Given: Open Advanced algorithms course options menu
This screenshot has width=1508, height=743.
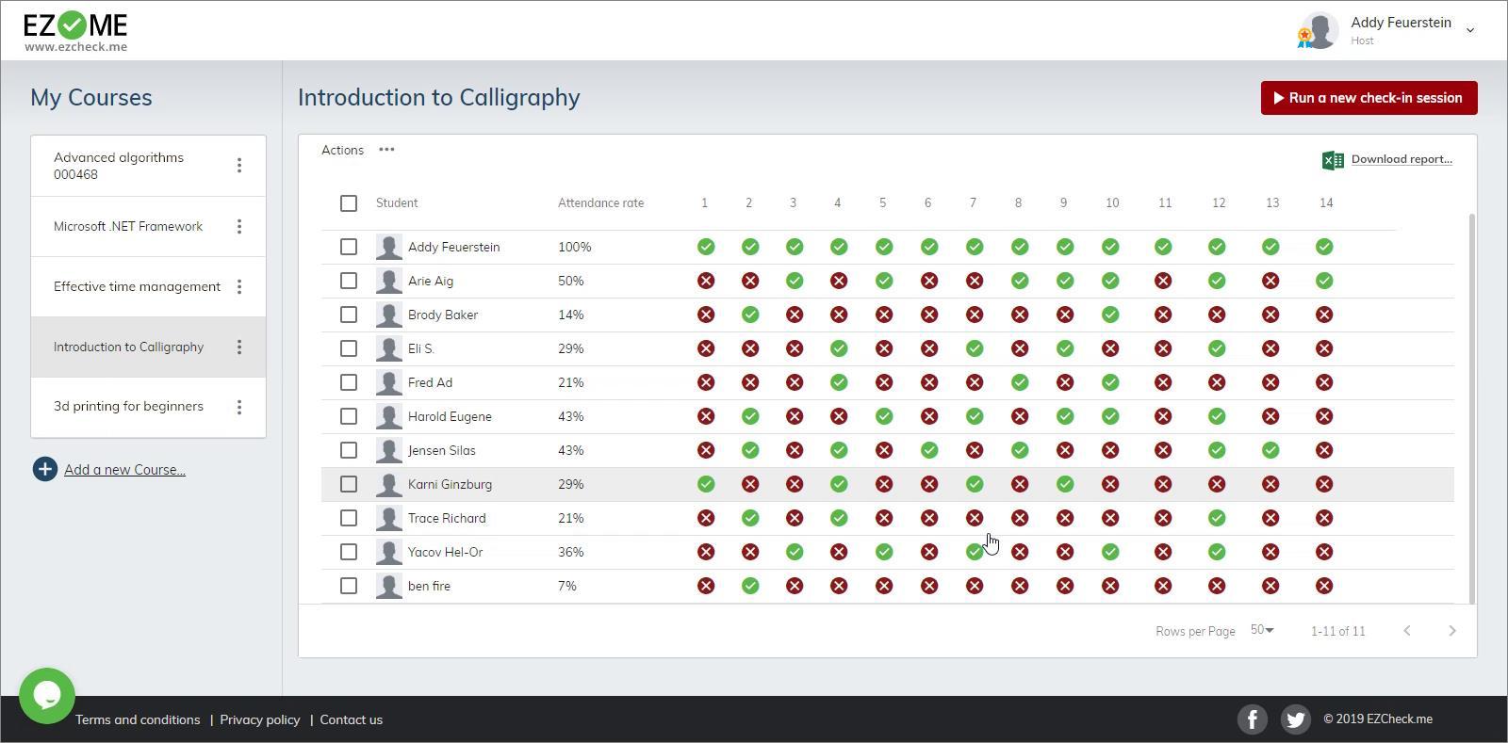Looking at the screenshot, I should tap(239, 166).
